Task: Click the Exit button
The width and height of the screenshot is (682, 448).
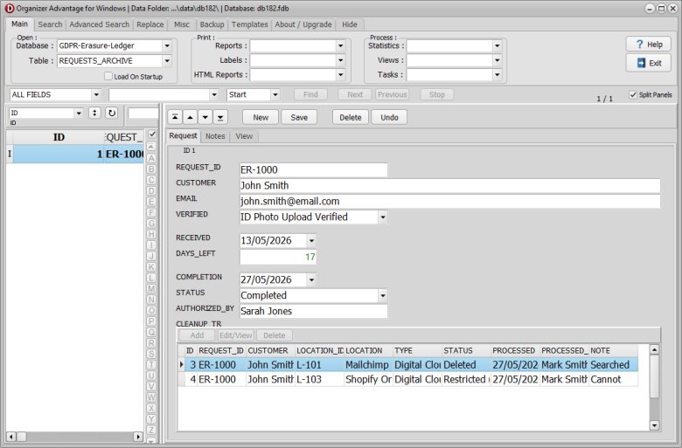Action: click(649, 63)
